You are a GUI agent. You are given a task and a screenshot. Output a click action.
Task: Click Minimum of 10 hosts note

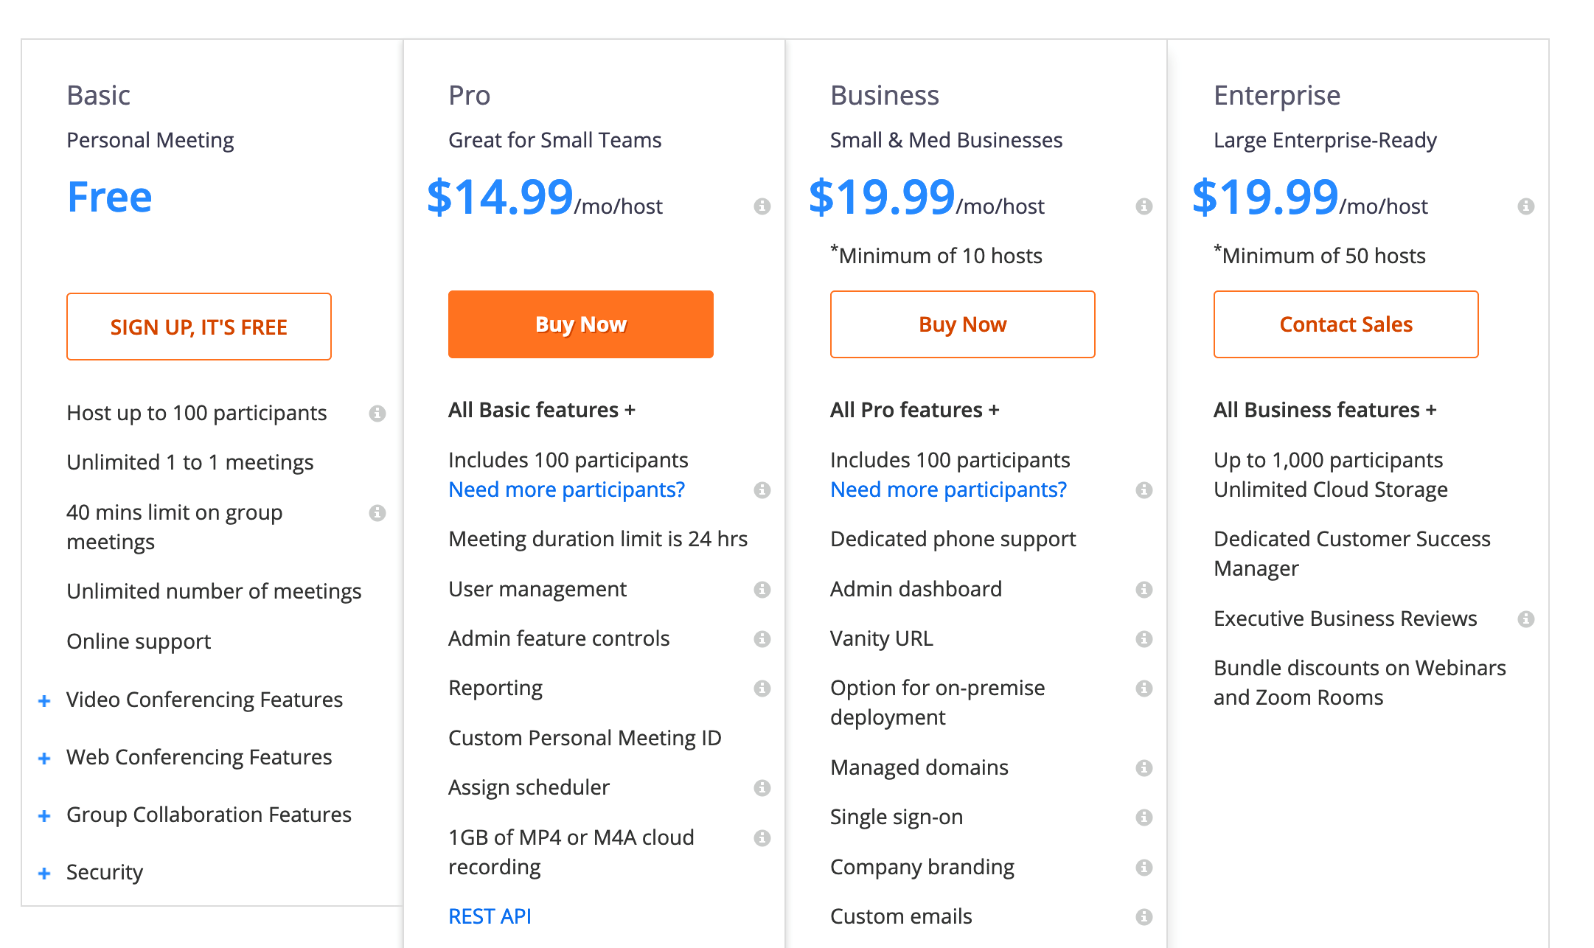pos(936,255)
